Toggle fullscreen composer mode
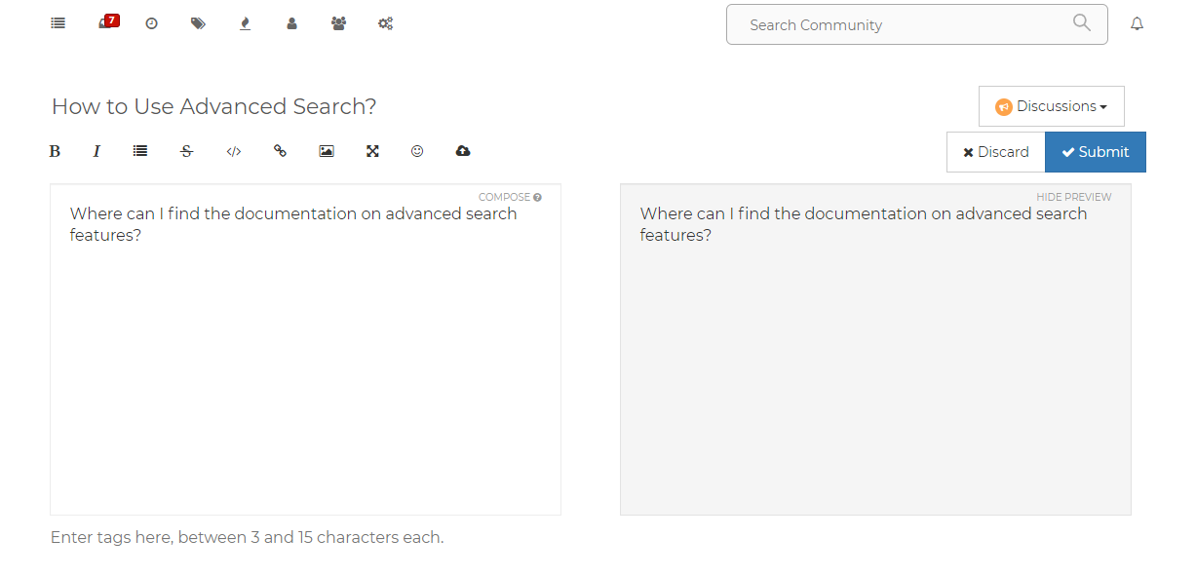 click(x=372, y=151)
